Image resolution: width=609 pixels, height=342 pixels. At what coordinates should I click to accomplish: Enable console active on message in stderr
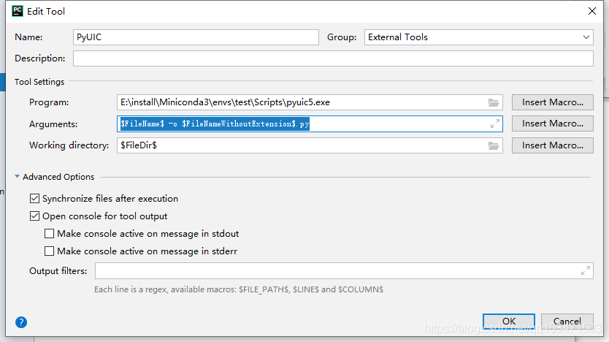coord(49,251)
